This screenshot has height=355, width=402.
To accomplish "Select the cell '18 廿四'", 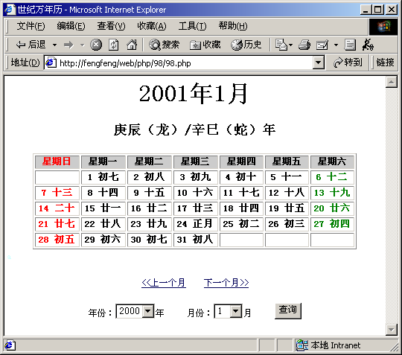I will (x=241, y=208).
